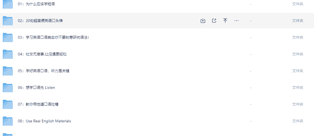Open folder 05：学好英语口语，听力是关键
The width and height of the screenshot is (314, 136).
(x=44, y=71)
